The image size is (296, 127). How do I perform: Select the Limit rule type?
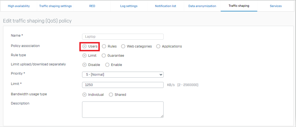click(x=84, y=55)
